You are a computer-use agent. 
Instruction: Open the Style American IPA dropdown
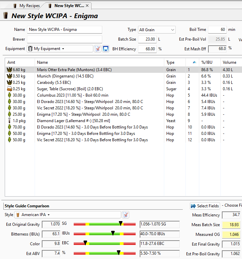pyautogui.click(x=68, y=215)
